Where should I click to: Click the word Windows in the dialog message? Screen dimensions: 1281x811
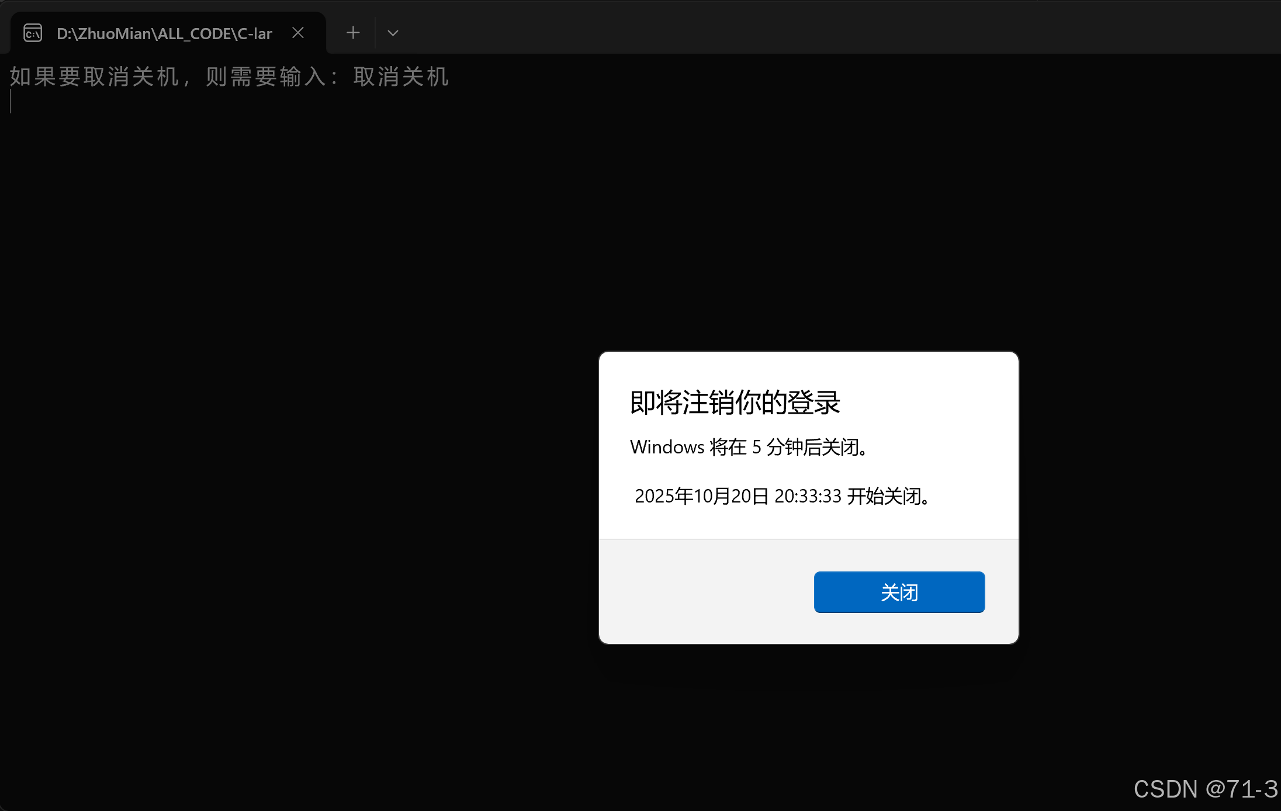pyautogui.click(x=667, y=447)
